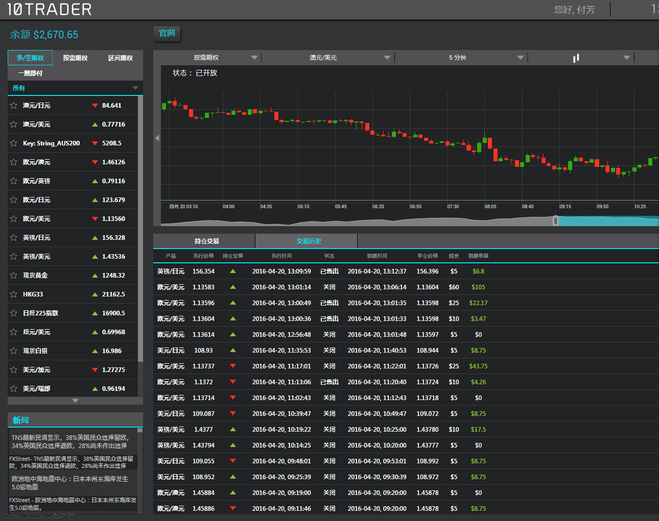Click the 10TRADER logo

click(x=50, y=9)
